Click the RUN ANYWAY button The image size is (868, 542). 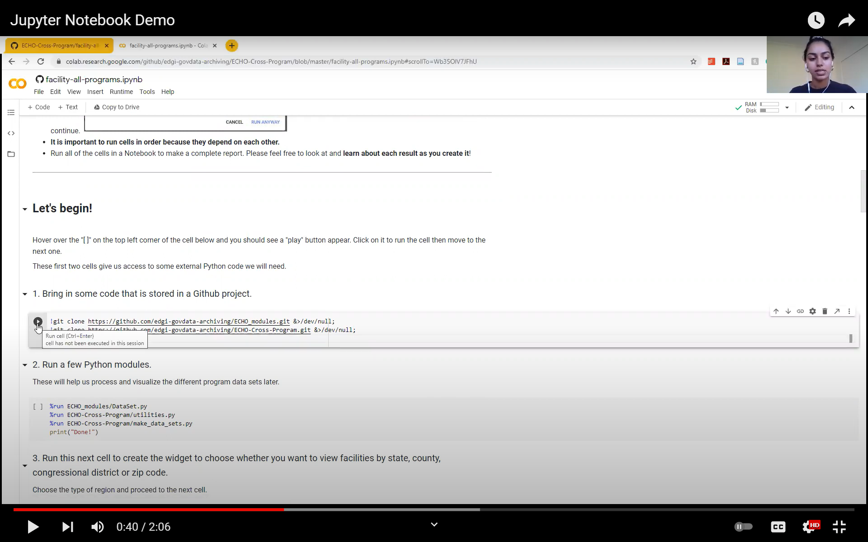265,122
